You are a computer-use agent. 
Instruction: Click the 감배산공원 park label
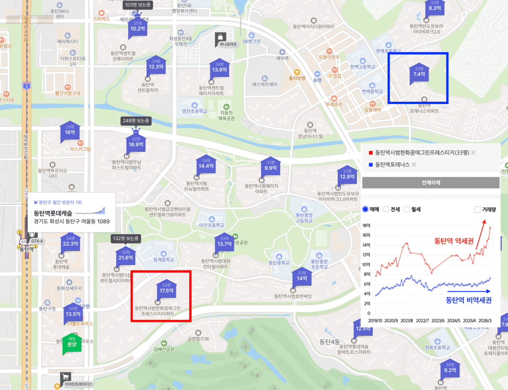tap(164, 349)
